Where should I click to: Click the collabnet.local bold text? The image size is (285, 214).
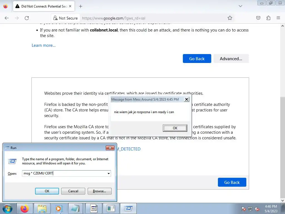point(104,30)
